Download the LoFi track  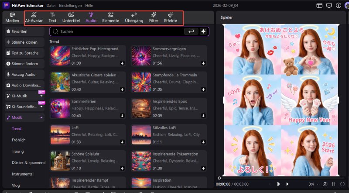pyautogui.click(x=122, y=142)
